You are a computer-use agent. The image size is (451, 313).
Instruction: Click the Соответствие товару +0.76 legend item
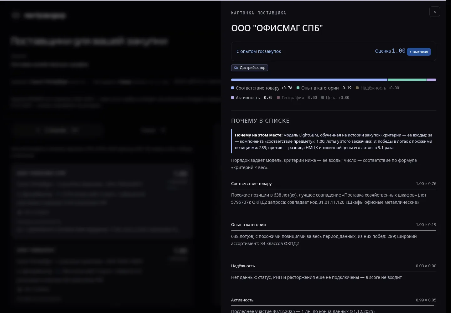click(262, 88)
